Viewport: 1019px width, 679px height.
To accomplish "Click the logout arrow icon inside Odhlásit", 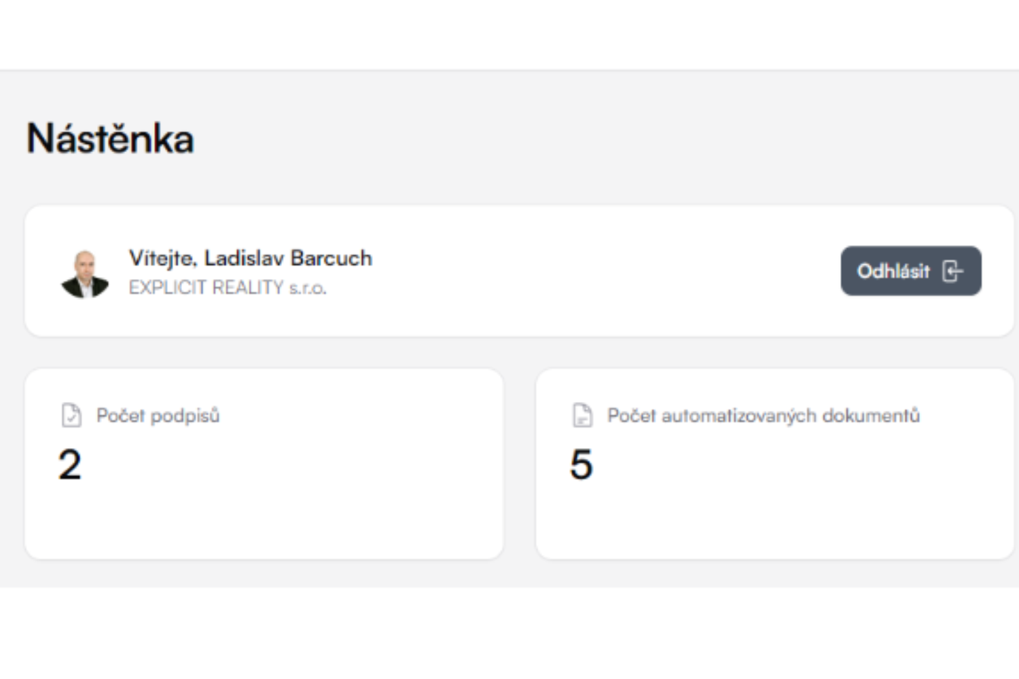I will point(952,272).
